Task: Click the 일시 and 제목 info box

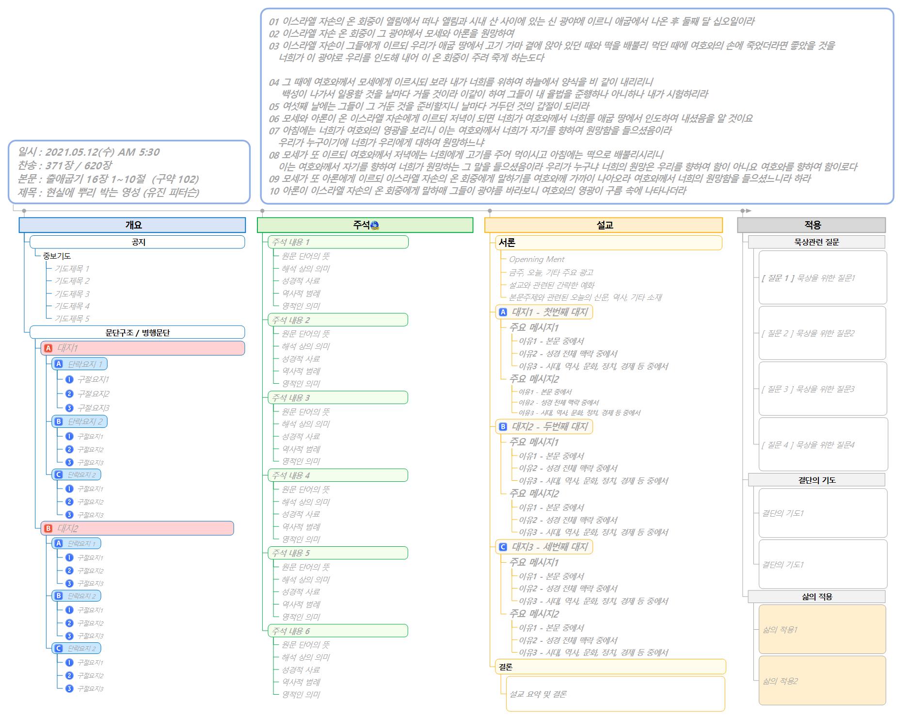Action: click(x=129, y=172)
